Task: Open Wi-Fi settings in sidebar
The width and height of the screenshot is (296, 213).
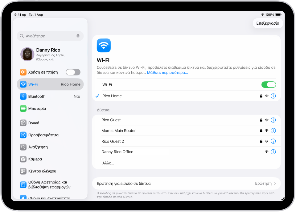Action: [x=50, y=84]
